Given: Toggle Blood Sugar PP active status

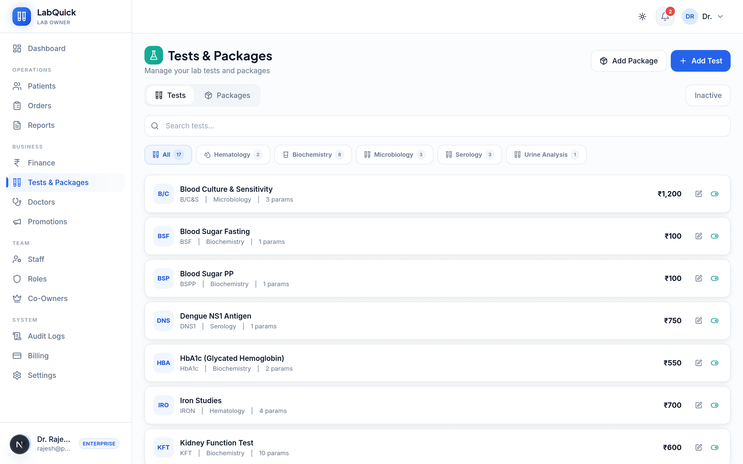Looking at the screenshot, I should coord(714,278).
